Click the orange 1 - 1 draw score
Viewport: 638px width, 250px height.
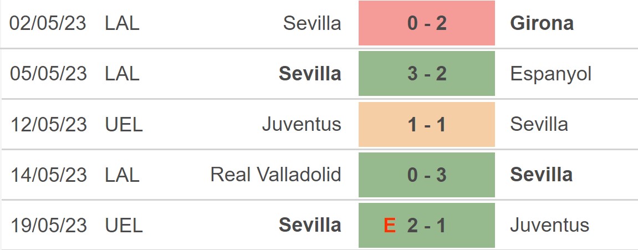pyautogui.click(x=426, y=124)
